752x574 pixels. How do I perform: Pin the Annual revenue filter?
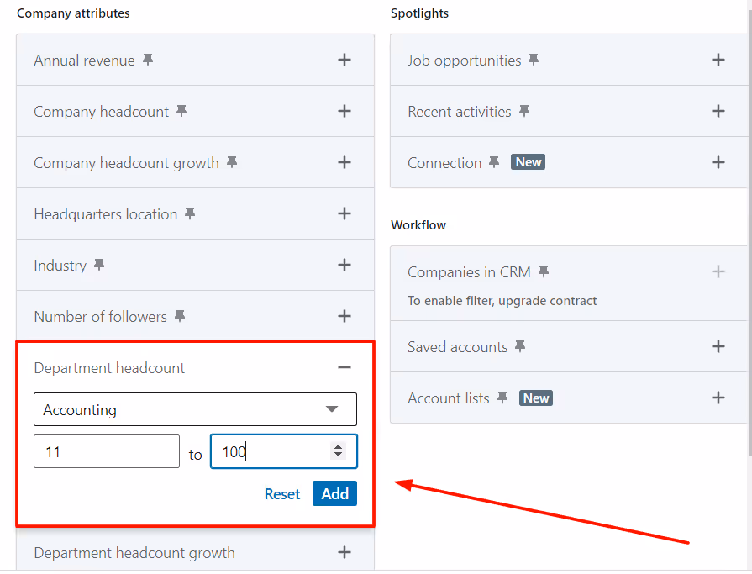click(147, 59)
